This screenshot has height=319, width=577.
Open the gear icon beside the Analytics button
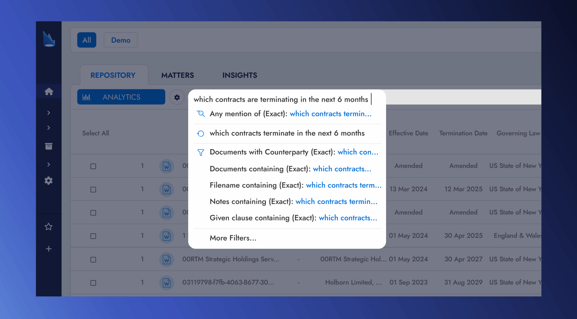point(177,97)
